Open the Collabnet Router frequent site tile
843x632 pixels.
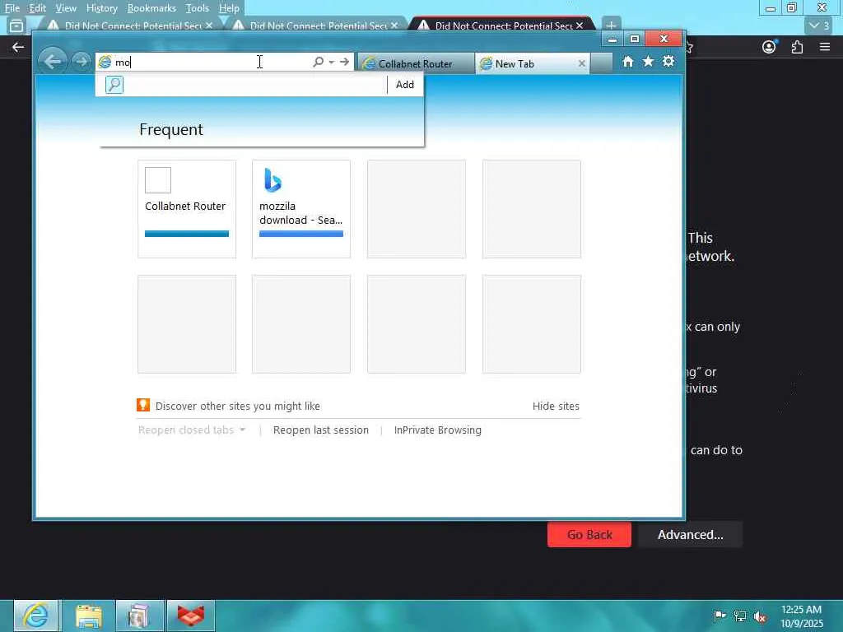tap(187, 208)
